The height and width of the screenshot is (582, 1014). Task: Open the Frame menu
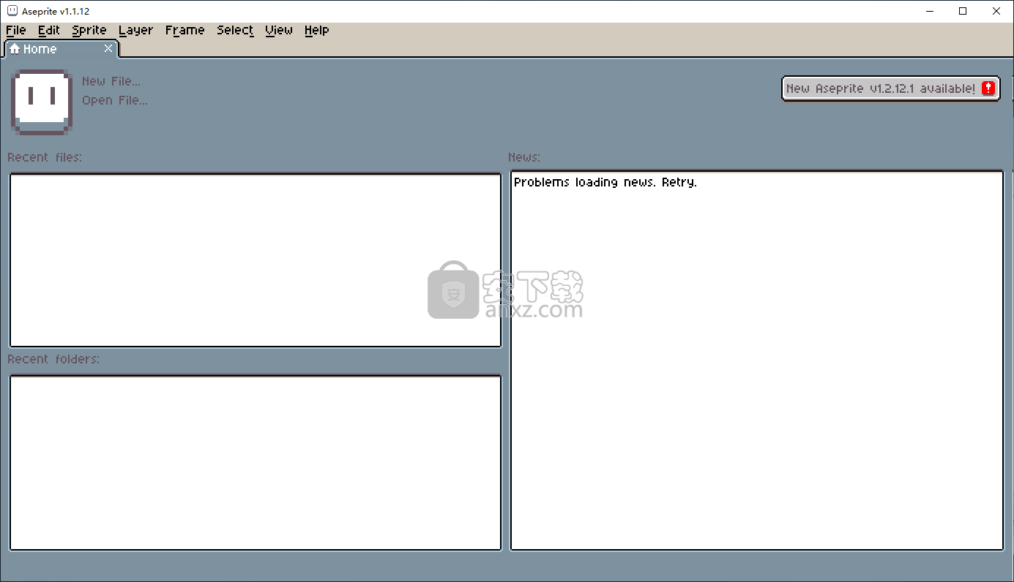tap(184, 30)
